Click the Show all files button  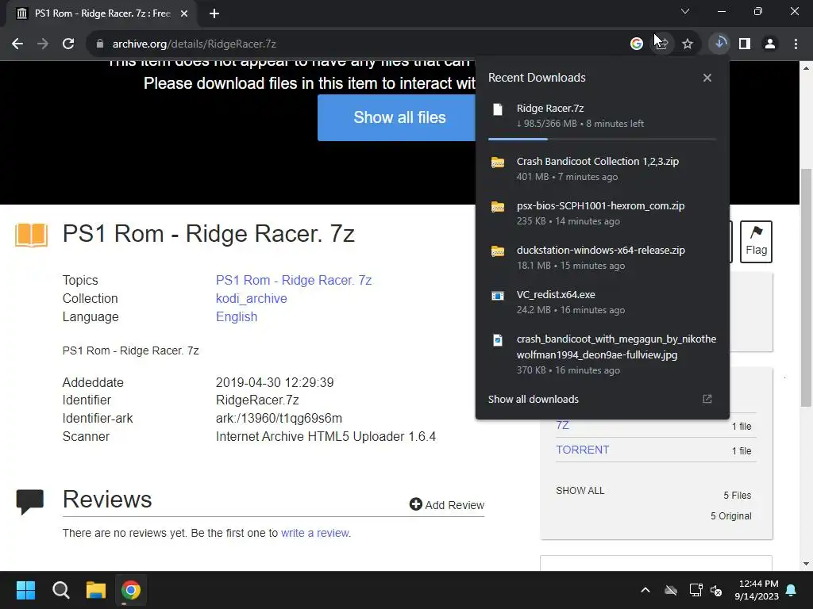[397, 117]
